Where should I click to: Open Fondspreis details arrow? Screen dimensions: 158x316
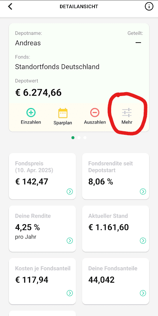(70, 191)
